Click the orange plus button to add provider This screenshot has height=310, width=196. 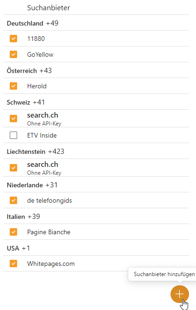180,294
